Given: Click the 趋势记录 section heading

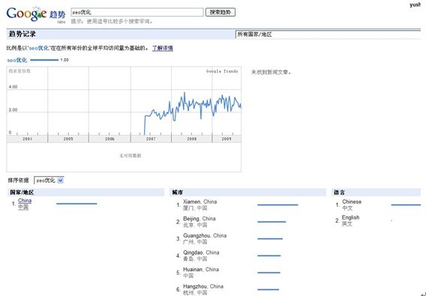Looking at the screenshot, I should pyautogui.click(x=22, y=34).
